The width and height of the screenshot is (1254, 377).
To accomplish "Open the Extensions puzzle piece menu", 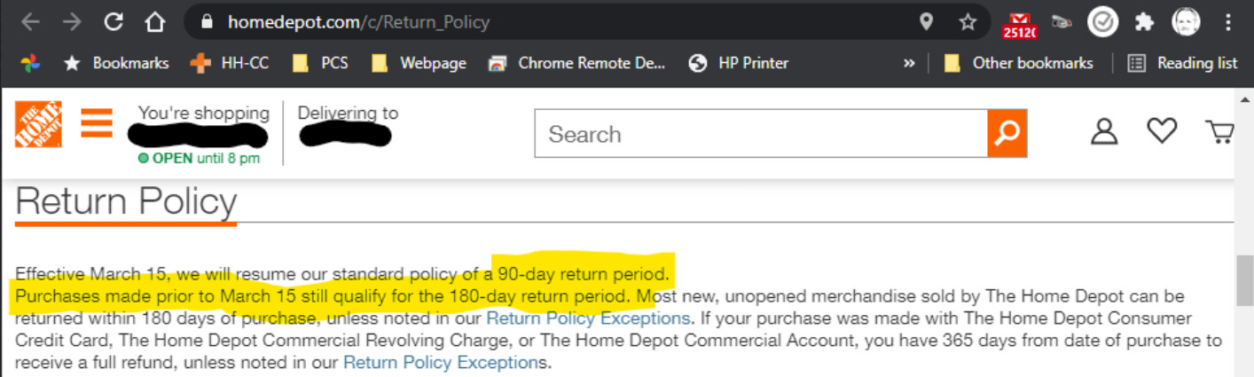I will [1144, 22].
